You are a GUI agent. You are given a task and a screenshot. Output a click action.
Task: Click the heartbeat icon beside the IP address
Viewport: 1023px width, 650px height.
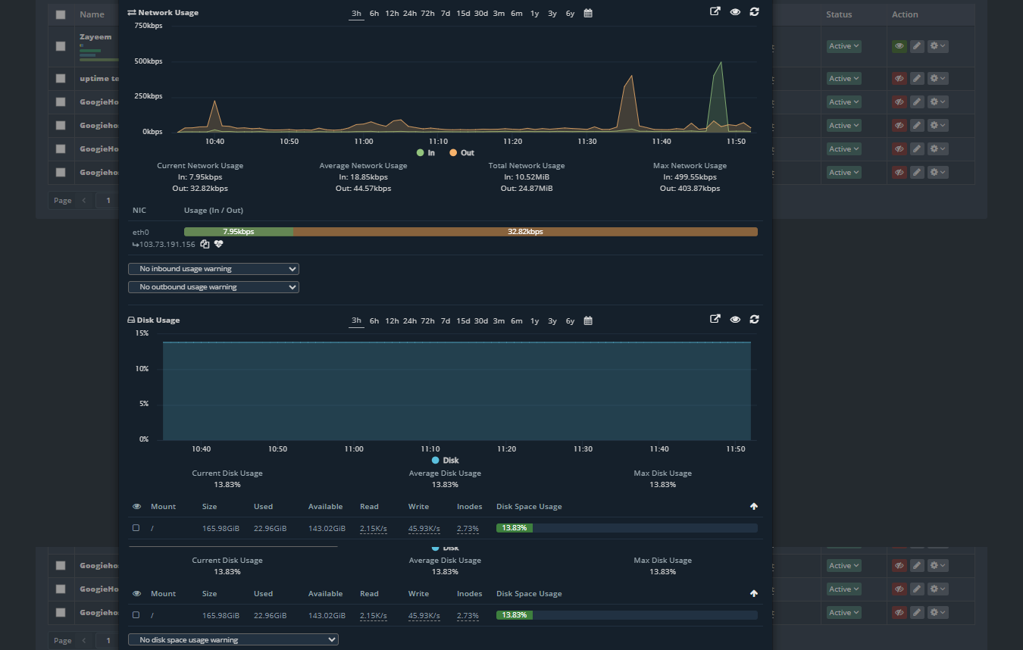coord(219,244)
